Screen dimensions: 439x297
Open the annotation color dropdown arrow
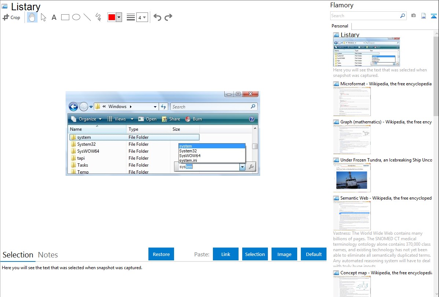119,17
